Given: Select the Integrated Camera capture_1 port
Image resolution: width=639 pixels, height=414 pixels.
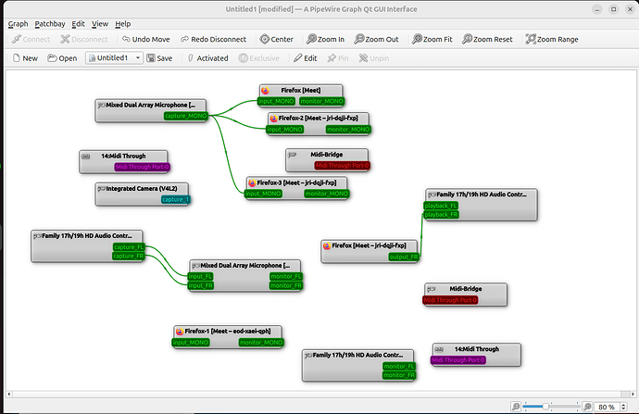Looking at the screenshot, I should [x=176, y=200].
